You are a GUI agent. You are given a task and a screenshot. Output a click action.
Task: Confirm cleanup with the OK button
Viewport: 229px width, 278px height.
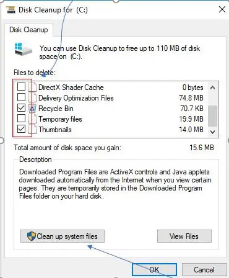(154, 270)
